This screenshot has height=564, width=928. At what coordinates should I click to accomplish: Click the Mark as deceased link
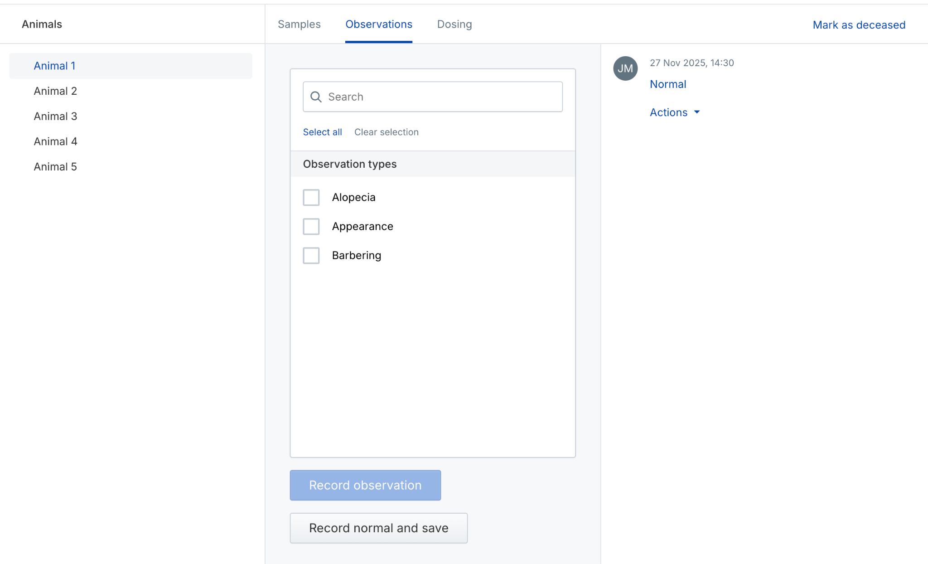coord(859,25)
